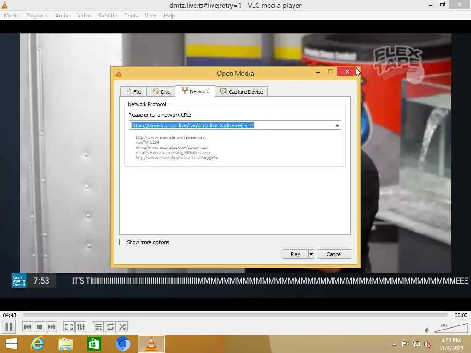
Task: Open File Explorer from taskbar
Action: tap(65, 344)
